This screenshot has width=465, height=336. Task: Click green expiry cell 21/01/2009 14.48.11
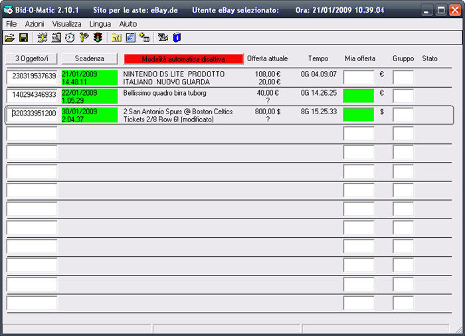pyautogui.click(x=90, y=78)
